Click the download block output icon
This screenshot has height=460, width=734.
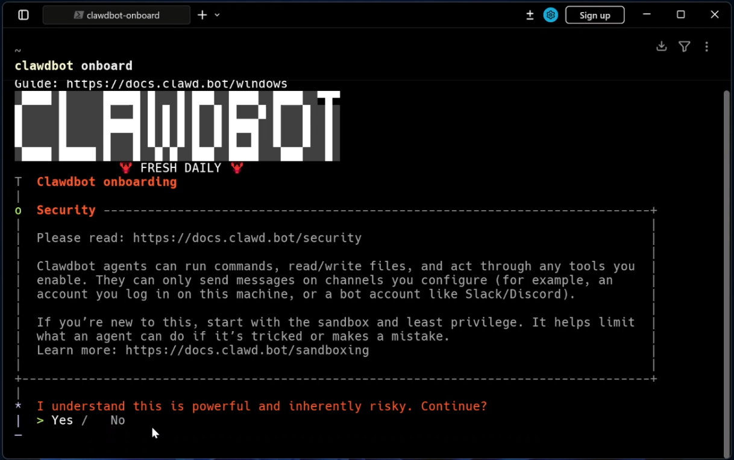(x=662, y=46)
